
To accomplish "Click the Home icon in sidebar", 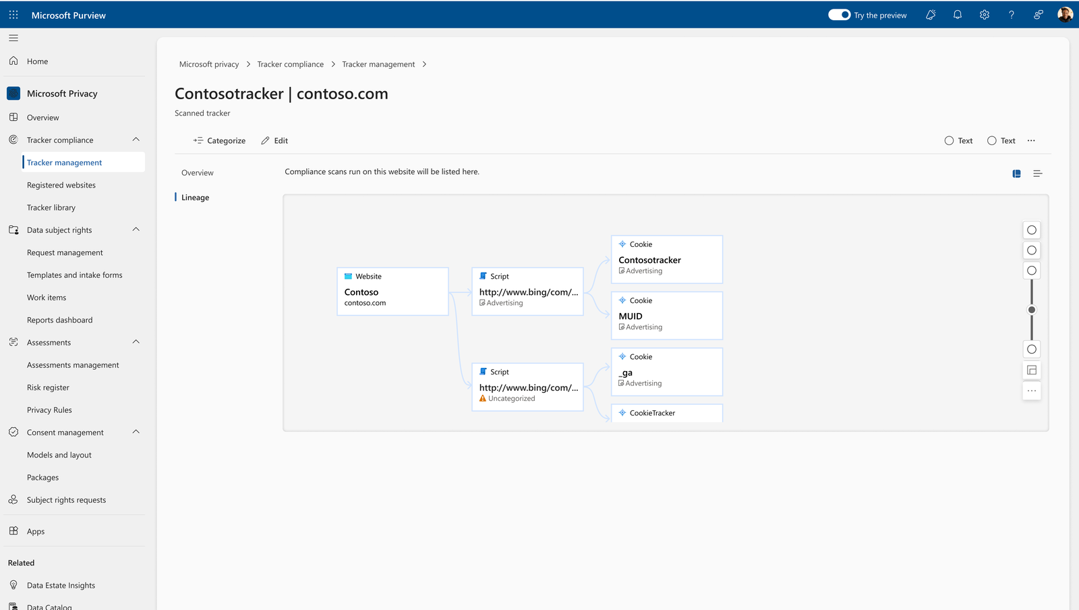I will pyautogui.click(x=13, y=61).
